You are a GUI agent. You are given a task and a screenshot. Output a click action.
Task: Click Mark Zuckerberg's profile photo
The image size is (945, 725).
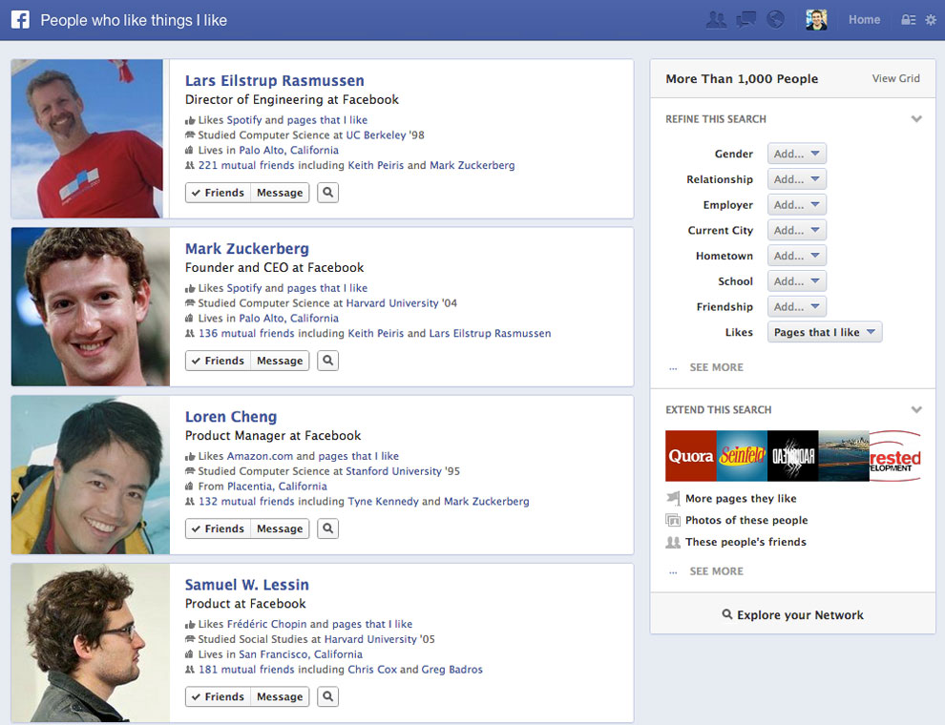(x=91, y=306)
